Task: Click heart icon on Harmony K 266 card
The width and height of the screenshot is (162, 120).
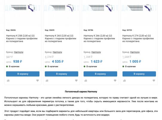Action: click(x=115, y=80)
